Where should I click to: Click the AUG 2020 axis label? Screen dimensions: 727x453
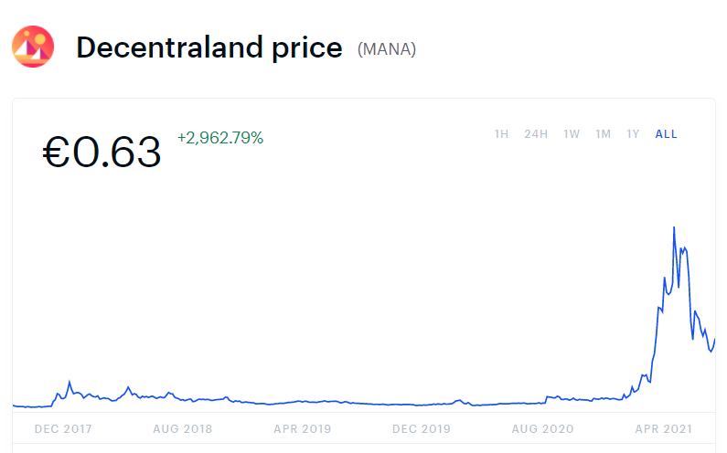pyautogui.click(x=541, y=427)
